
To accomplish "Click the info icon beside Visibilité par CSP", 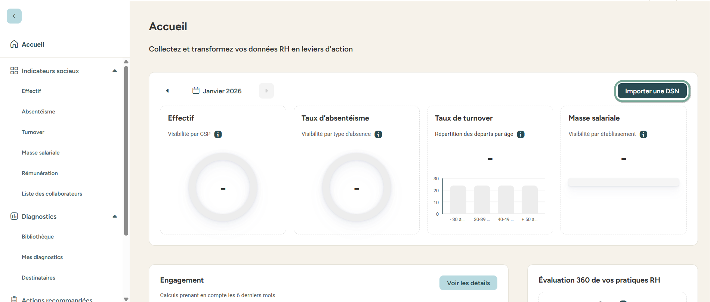I will click(218, 134).
